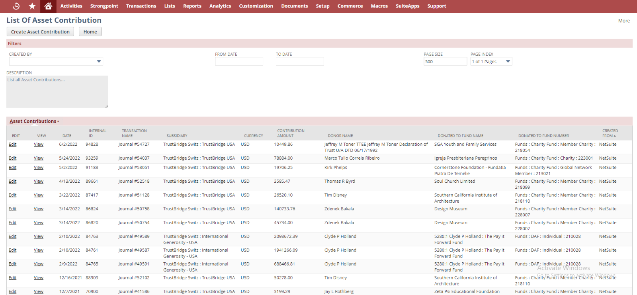The height and width of the screenshot is (295, 637).
Task: Select the Asset Contributions tab
Action: [x=33, y=121]
